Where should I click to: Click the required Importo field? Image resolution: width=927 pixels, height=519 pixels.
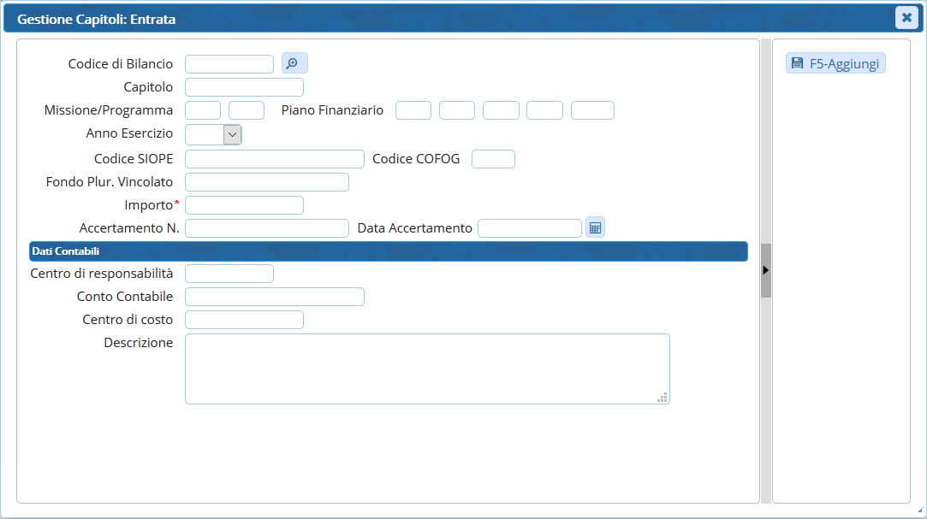tap(244, 205)
